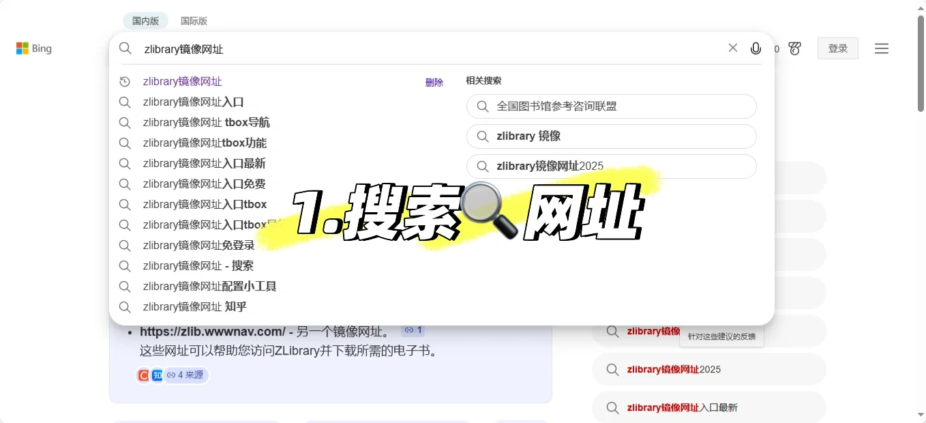Clear the search box with the X icon

pyautogui.click(x=733, y=48)
